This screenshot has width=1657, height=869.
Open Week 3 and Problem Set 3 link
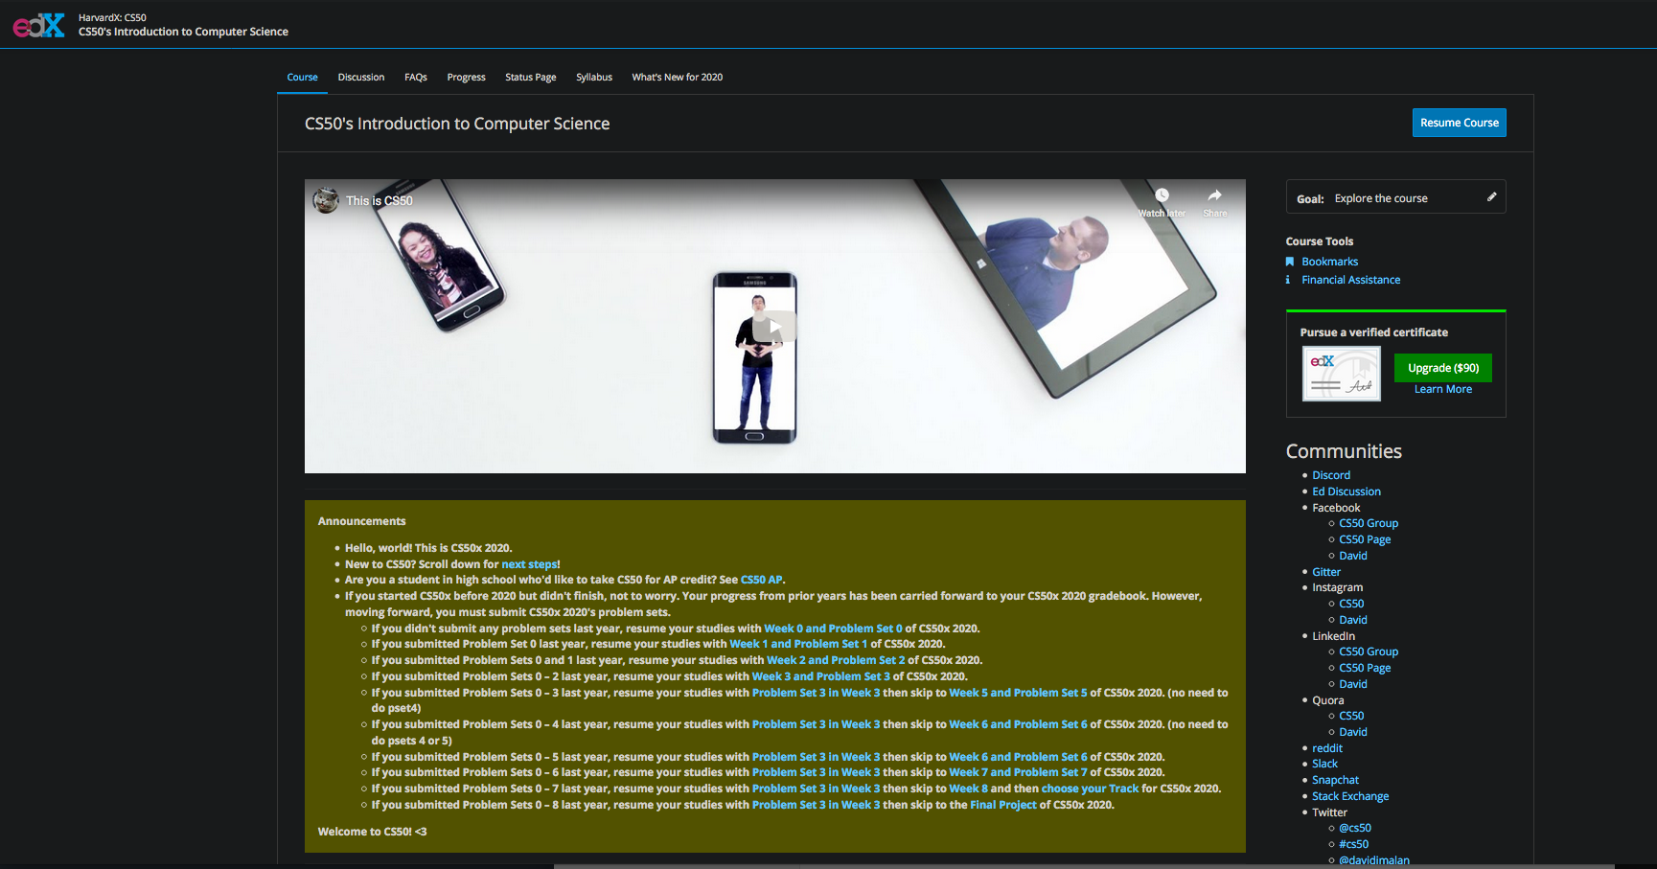[821, 676]
